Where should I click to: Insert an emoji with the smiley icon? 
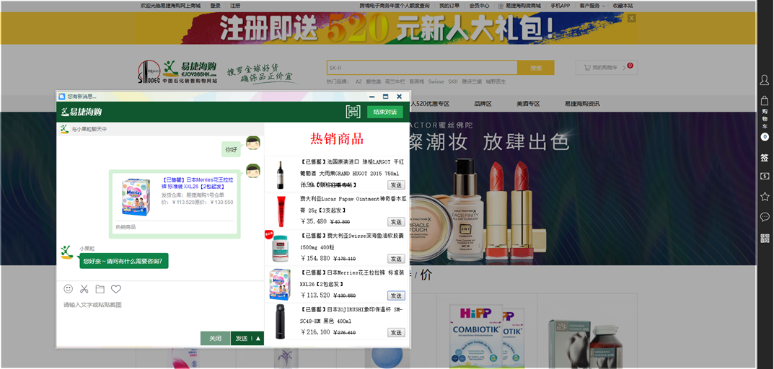tap(68, 288)
